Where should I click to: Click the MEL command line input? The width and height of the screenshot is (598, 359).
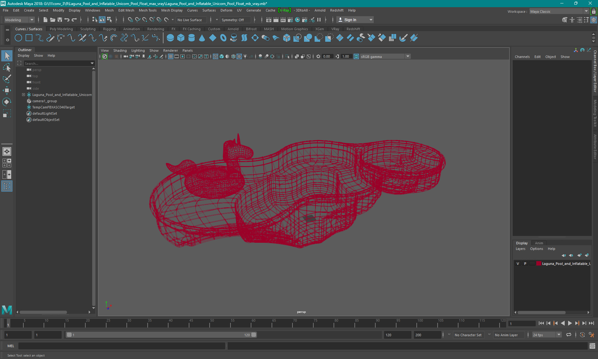coord(121,346)
